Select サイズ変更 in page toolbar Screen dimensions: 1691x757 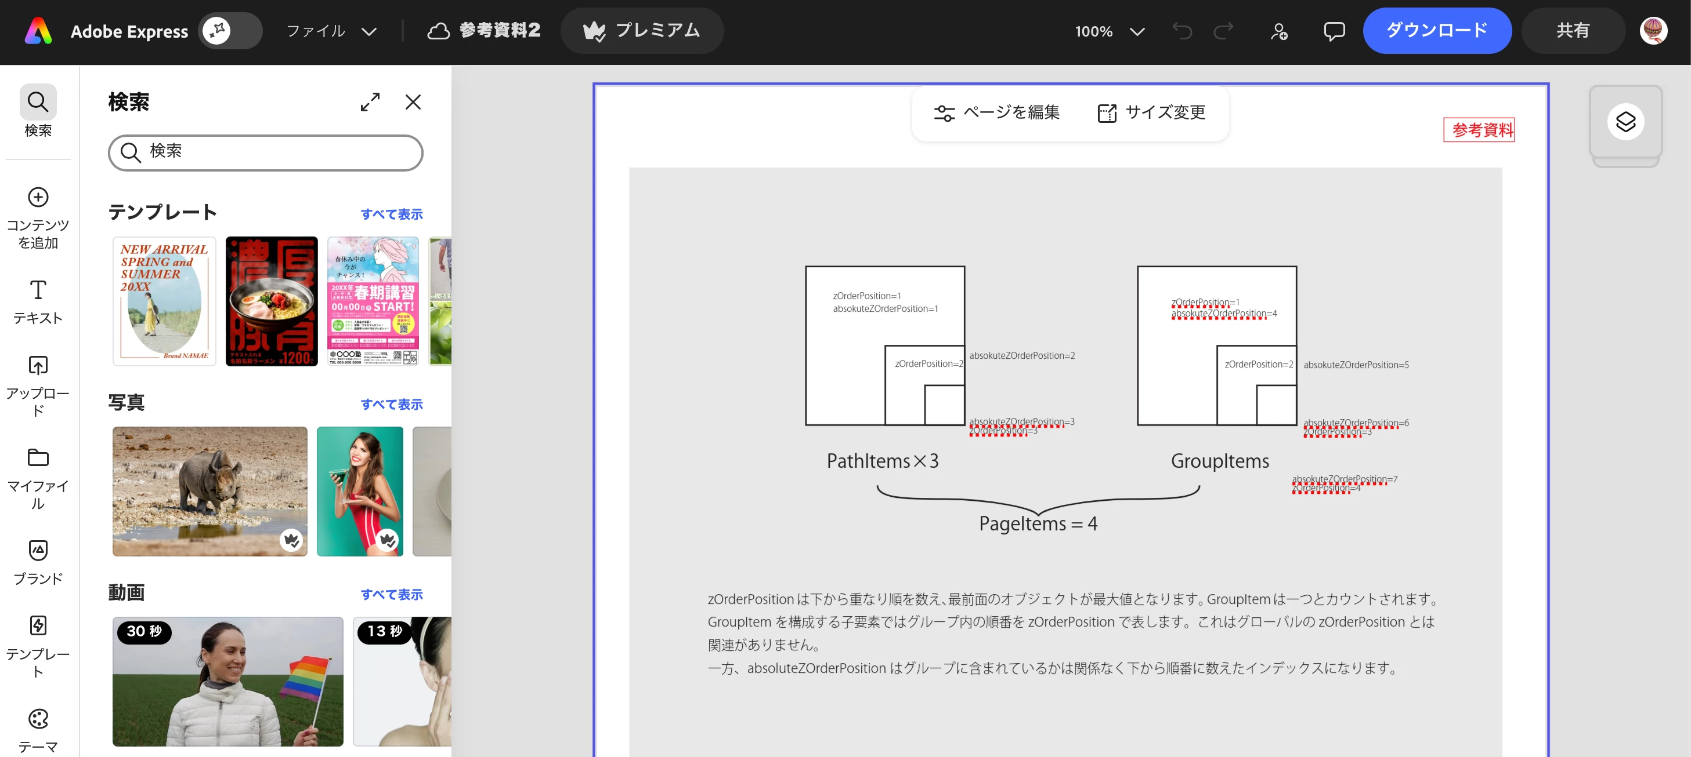[x=1151, y=112]
